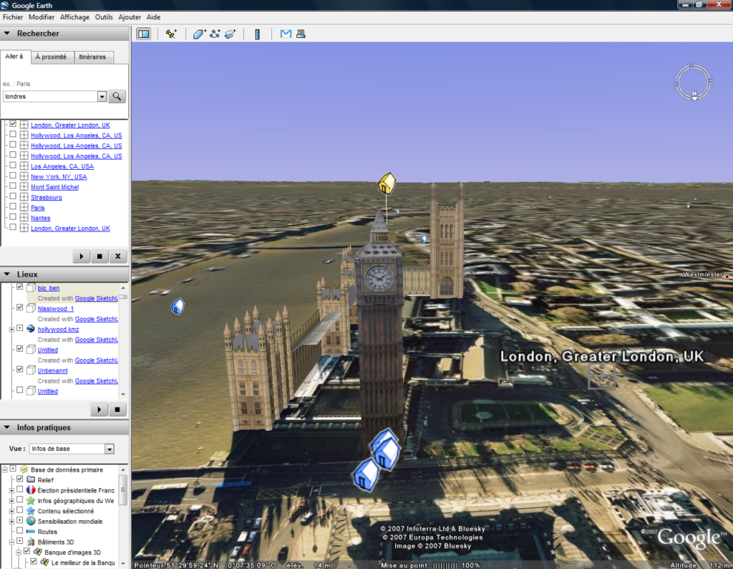Select the Add Placemark pushpin tool
Screen dimensions: 733x569
171,34
